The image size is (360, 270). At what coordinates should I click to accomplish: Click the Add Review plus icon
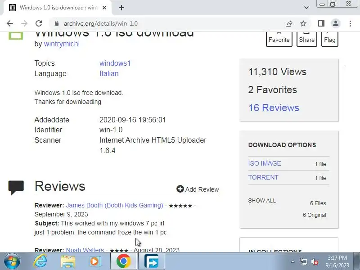pyautogui.click(x=180, y=189)
